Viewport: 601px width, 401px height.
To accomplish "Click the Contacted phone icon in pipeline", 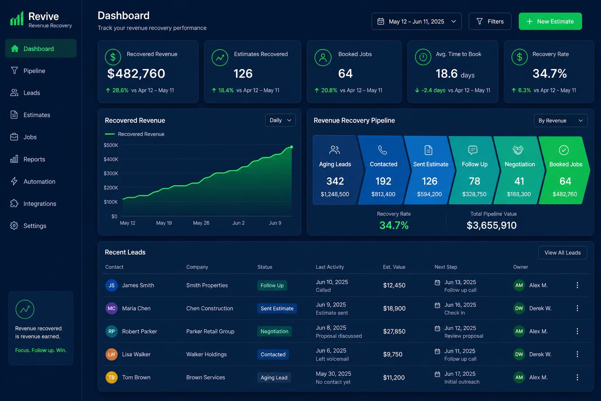I will (383, 150).
